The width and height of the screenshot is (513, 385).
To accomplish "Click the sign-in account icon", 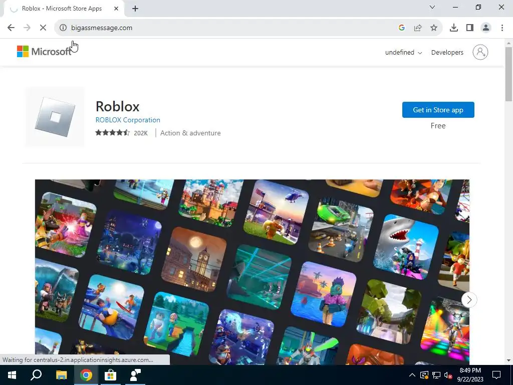I will pyautogui.click(x=480, y=52).
